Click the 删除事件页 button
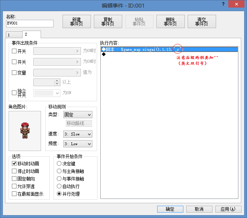This screenshot has height=218, width=247. point(170,22)
